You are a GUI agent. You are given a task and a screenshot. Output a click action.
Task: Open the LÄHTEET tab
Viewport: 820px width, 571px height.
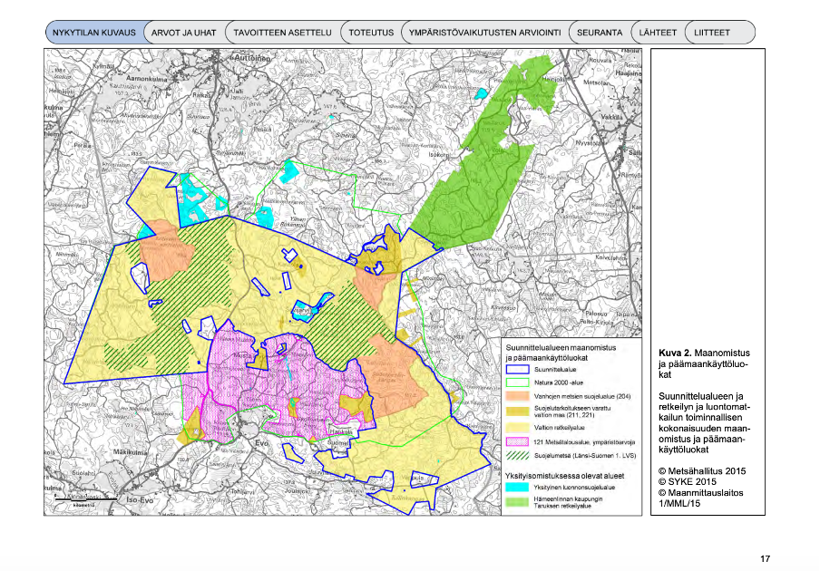(658, 33)
